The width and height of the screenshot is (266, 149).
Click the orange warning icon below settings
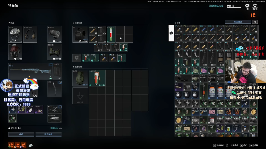(x=253, y=15)
